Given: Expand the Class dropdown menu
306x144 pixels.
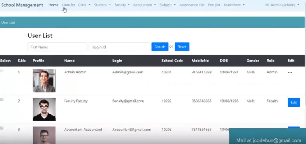Looking at the screenshot, I should tap(84, 5).
